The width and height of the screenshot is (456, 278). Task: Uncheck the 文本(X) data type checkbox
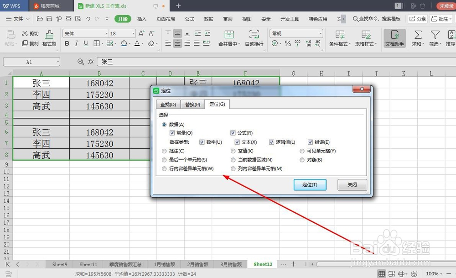tap(237, 142)
